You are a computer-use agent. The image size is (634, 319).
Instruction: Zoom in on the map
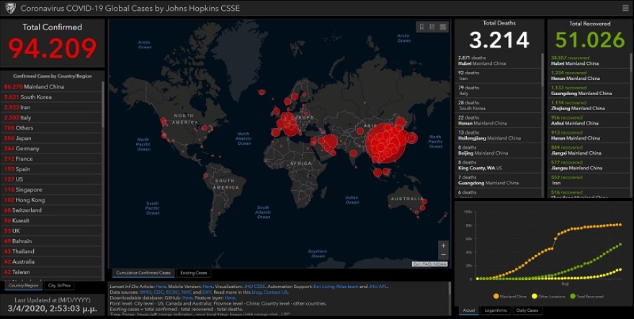tap(443, 246)
